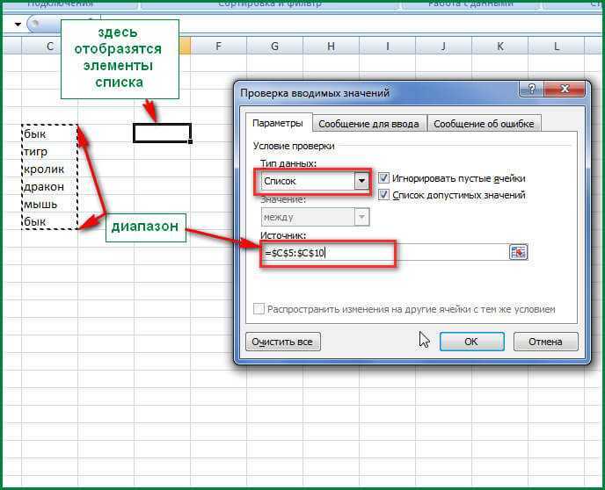605x490 pixels.
Task: Click the ОК button
Action: pos(471,342)
